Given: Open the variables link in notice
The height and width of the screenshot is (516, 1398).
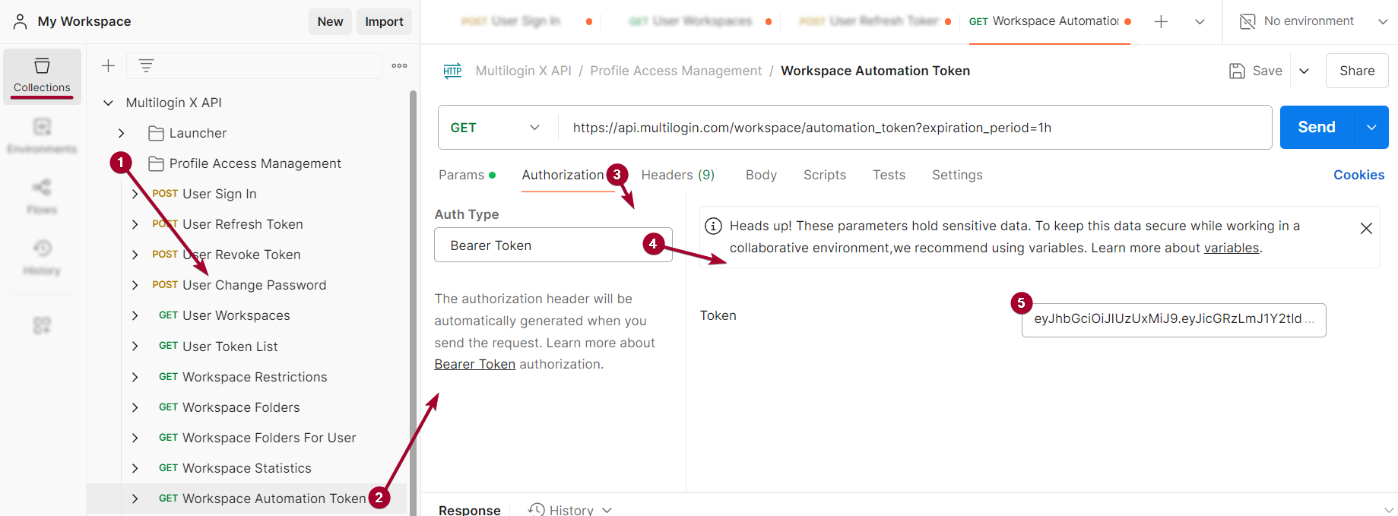Looking at the screenshot, I should [x=1232, y=248].
